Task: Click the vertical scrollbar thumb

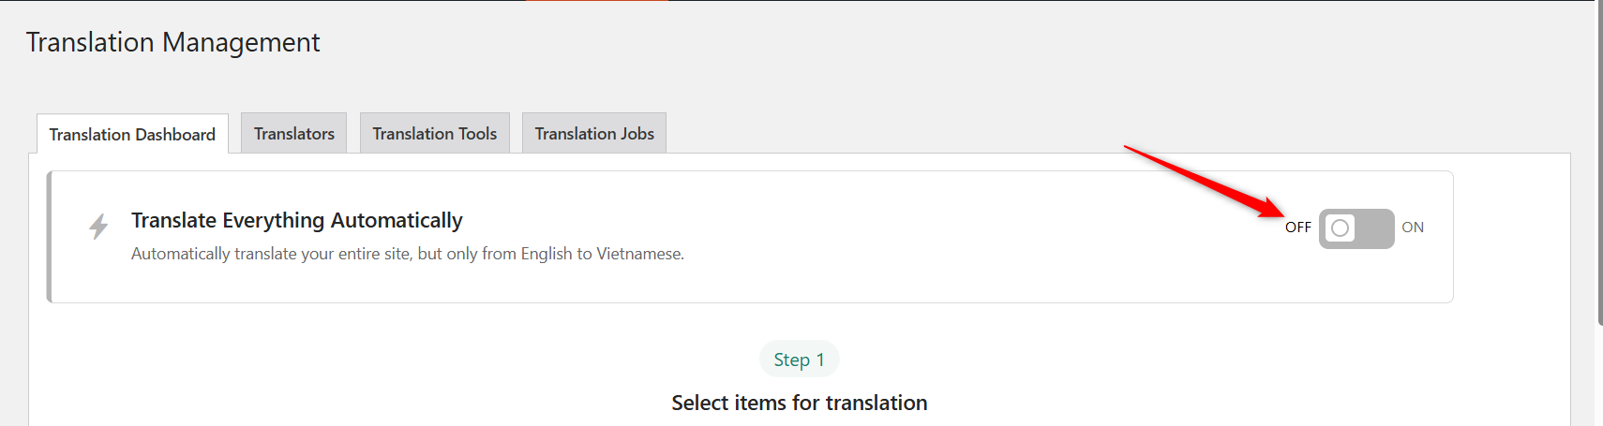Action: tap(1599, 164)
